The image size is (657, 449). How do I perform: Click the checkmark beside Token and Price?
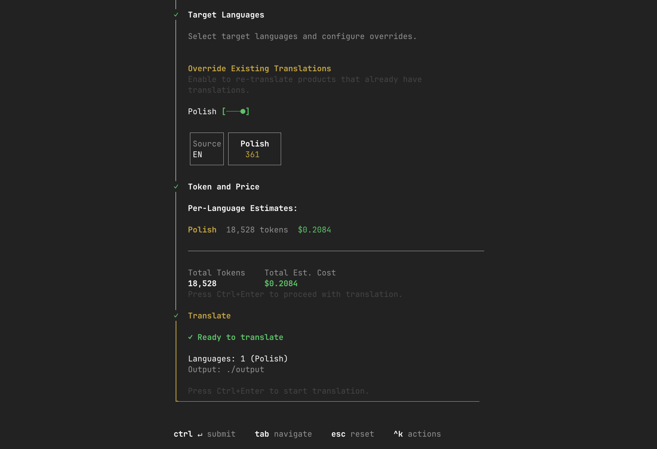(x=176, y=187)
